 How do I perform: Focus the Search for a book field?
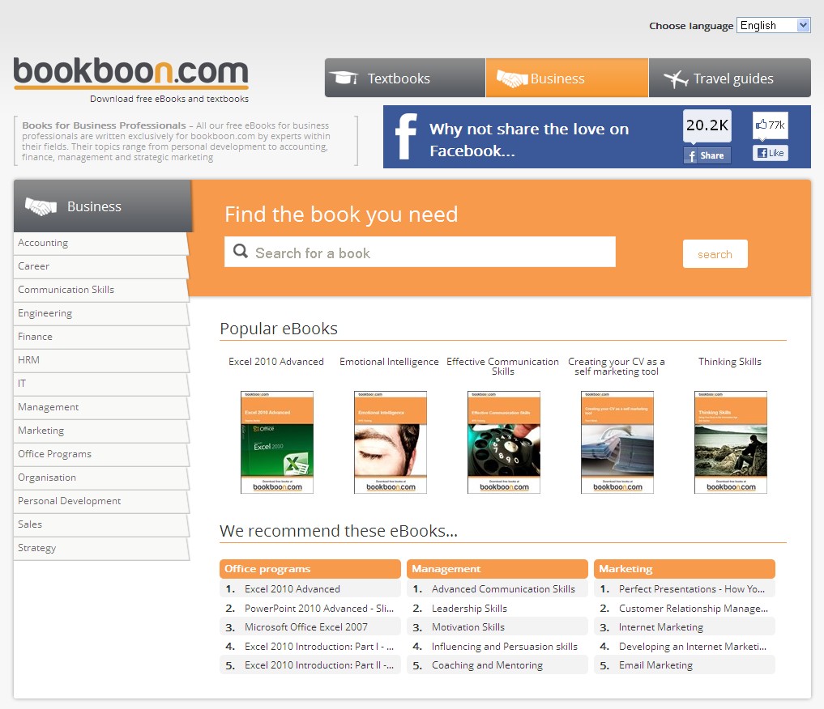[420, 252]
